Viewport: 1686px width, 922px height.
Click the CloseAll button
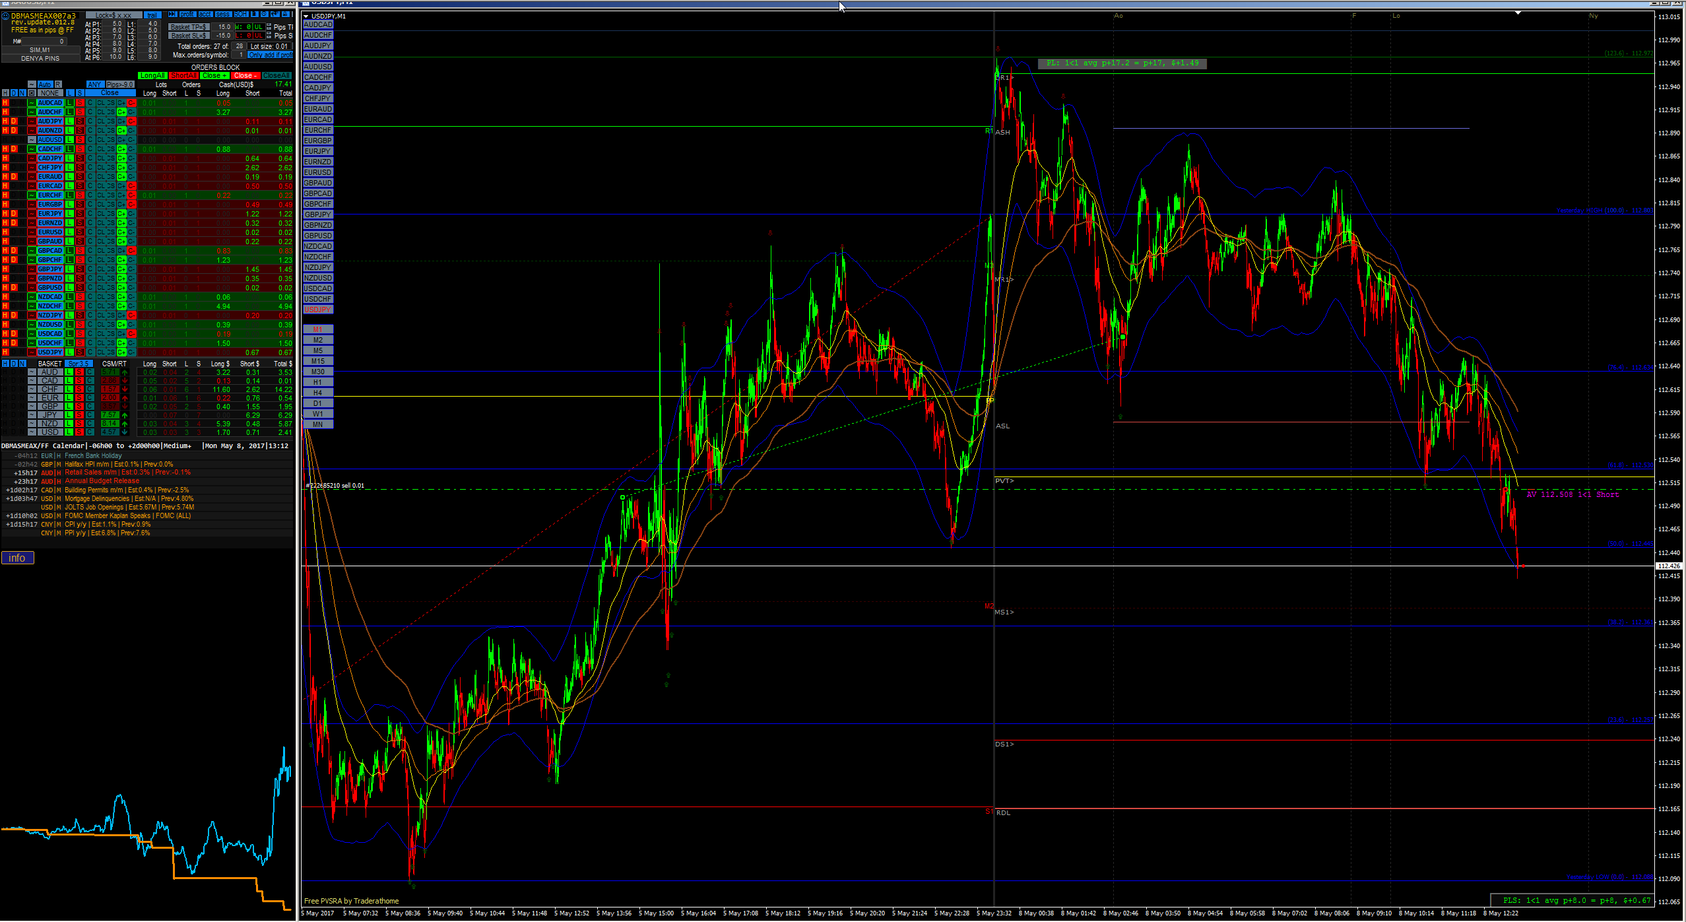pyautogui.click(x=276, y=75)
